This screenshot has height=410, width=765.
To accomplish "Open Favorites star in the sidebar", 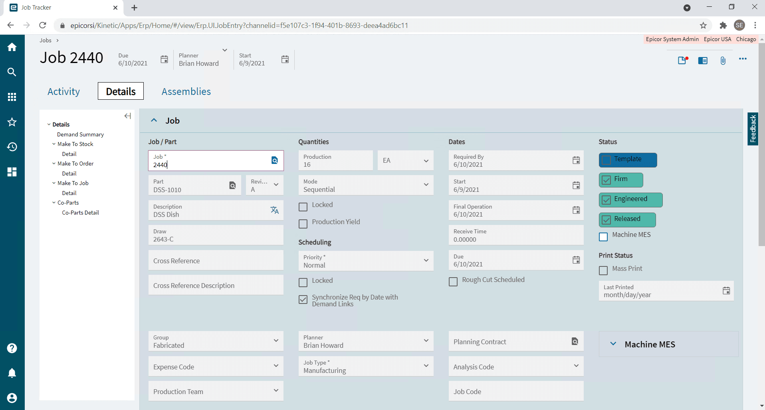I will click(x=12, y=122).
